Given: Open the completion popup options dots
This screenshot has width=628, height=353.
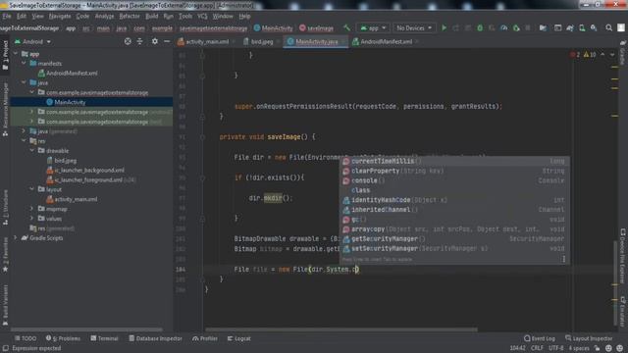Looking at the screenshot, I should 564,259.
